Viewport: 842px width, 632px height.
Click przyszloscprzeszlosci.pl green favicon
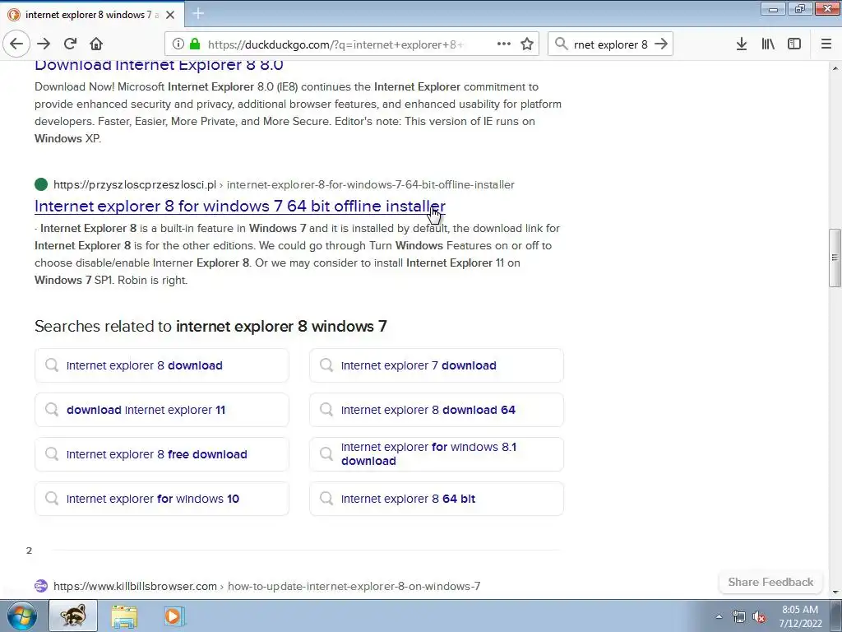pyautogui.click(x=41, y=185)
